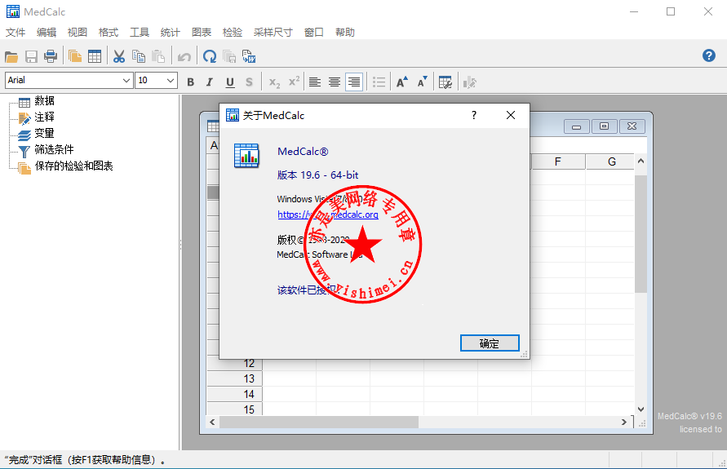Click the spreadsheet grid toolbar icon

click(95, 56)
